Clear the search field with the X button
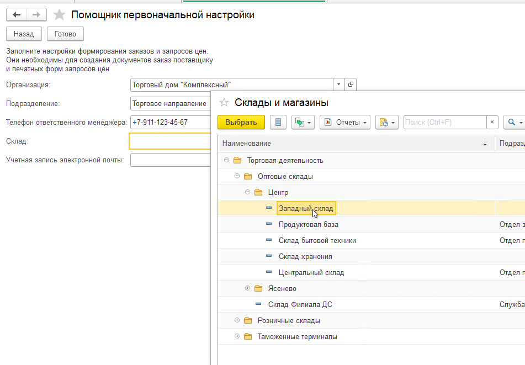 [x=492, y=122]
